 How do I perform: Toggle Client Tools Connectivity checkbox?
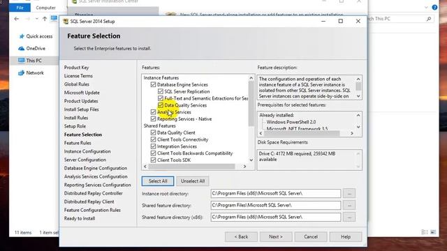153,139
